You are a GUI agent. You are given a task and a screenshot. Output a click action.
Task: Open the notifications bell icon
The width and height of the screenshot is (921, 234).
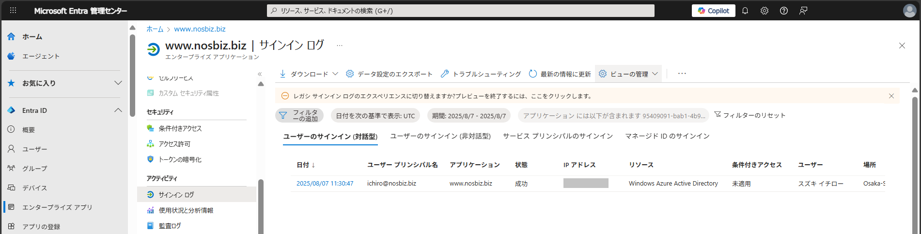click(745, 11)
